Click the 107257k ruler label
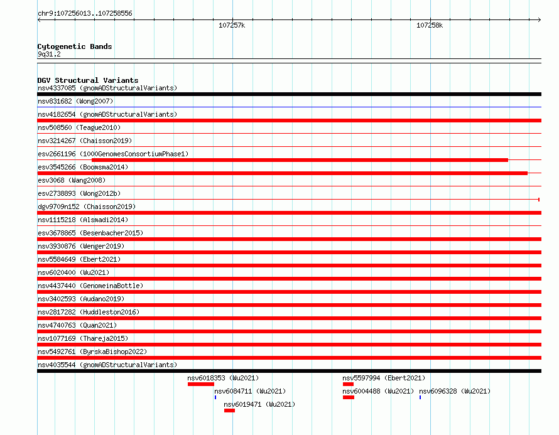The width and height of the screenshot is (559, 435). click(x=232, y=25)
